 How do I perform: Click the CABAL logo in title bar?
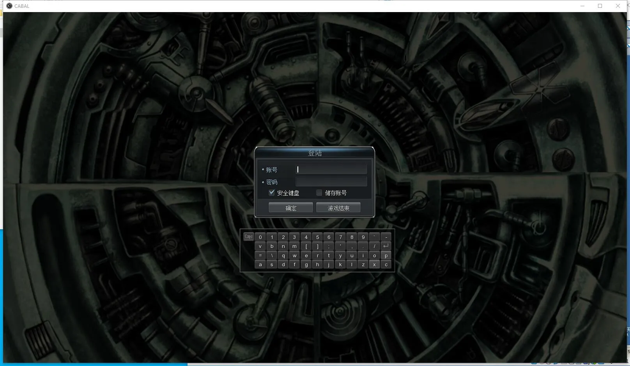tap(9, 6)
